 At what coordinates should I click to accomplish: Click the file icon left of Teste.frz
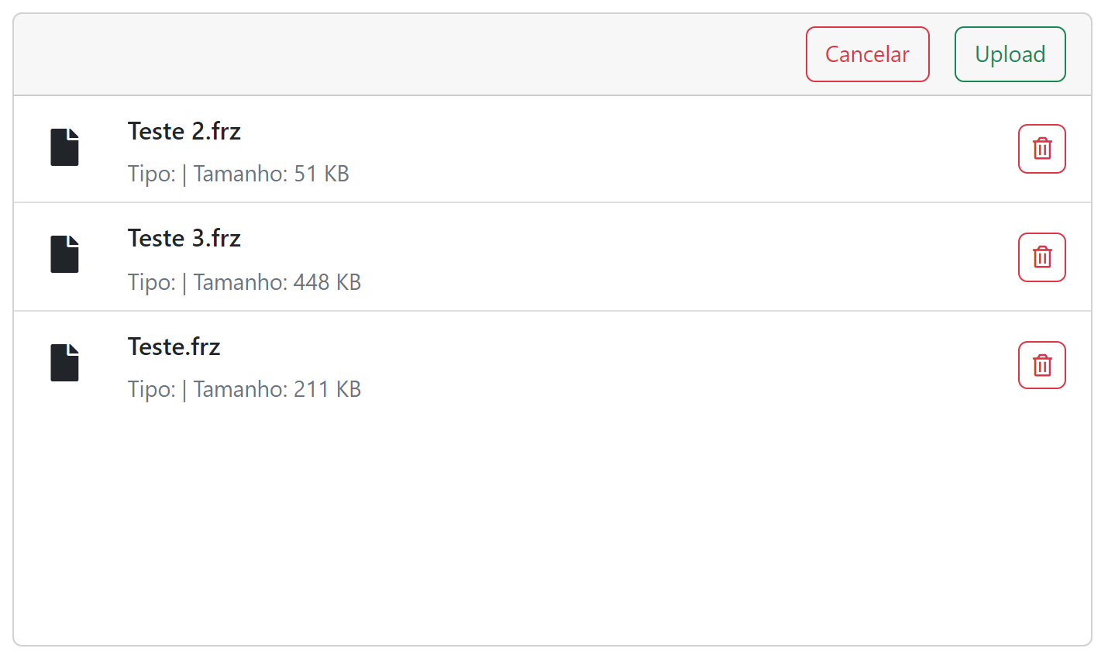pos(65,363)
